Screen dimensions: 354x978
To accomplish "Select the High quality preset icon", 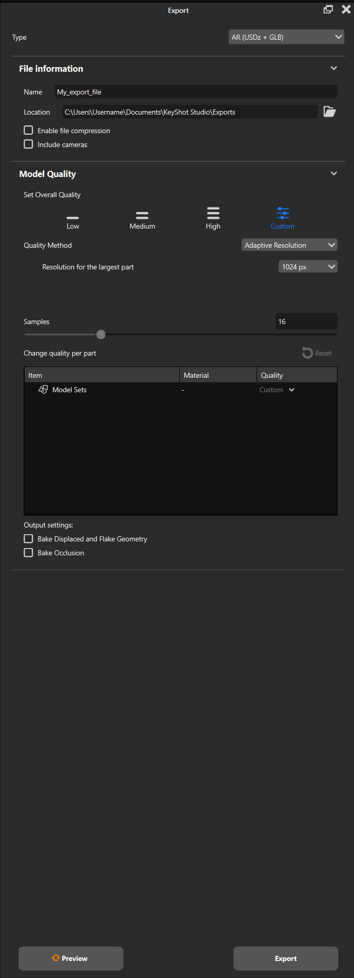I will click(x=213, y=213).
